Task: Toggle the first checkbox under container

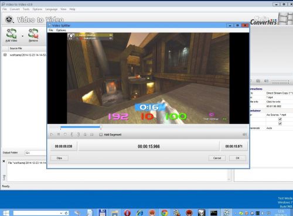Action: tap(280, 119)
